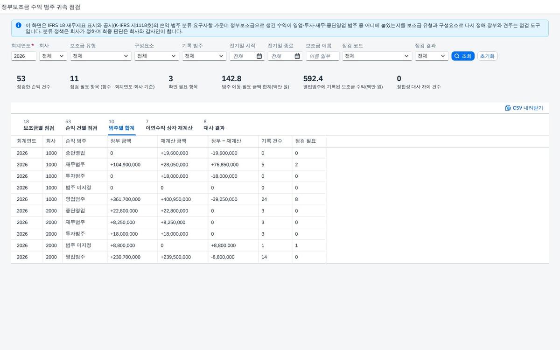Click the 손익 범주 column header
560x350 pixels.
[x=85, y=141]
